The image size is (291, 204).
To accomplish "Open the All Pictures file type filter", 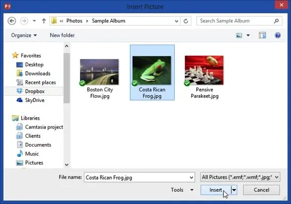I will point(240,177).
